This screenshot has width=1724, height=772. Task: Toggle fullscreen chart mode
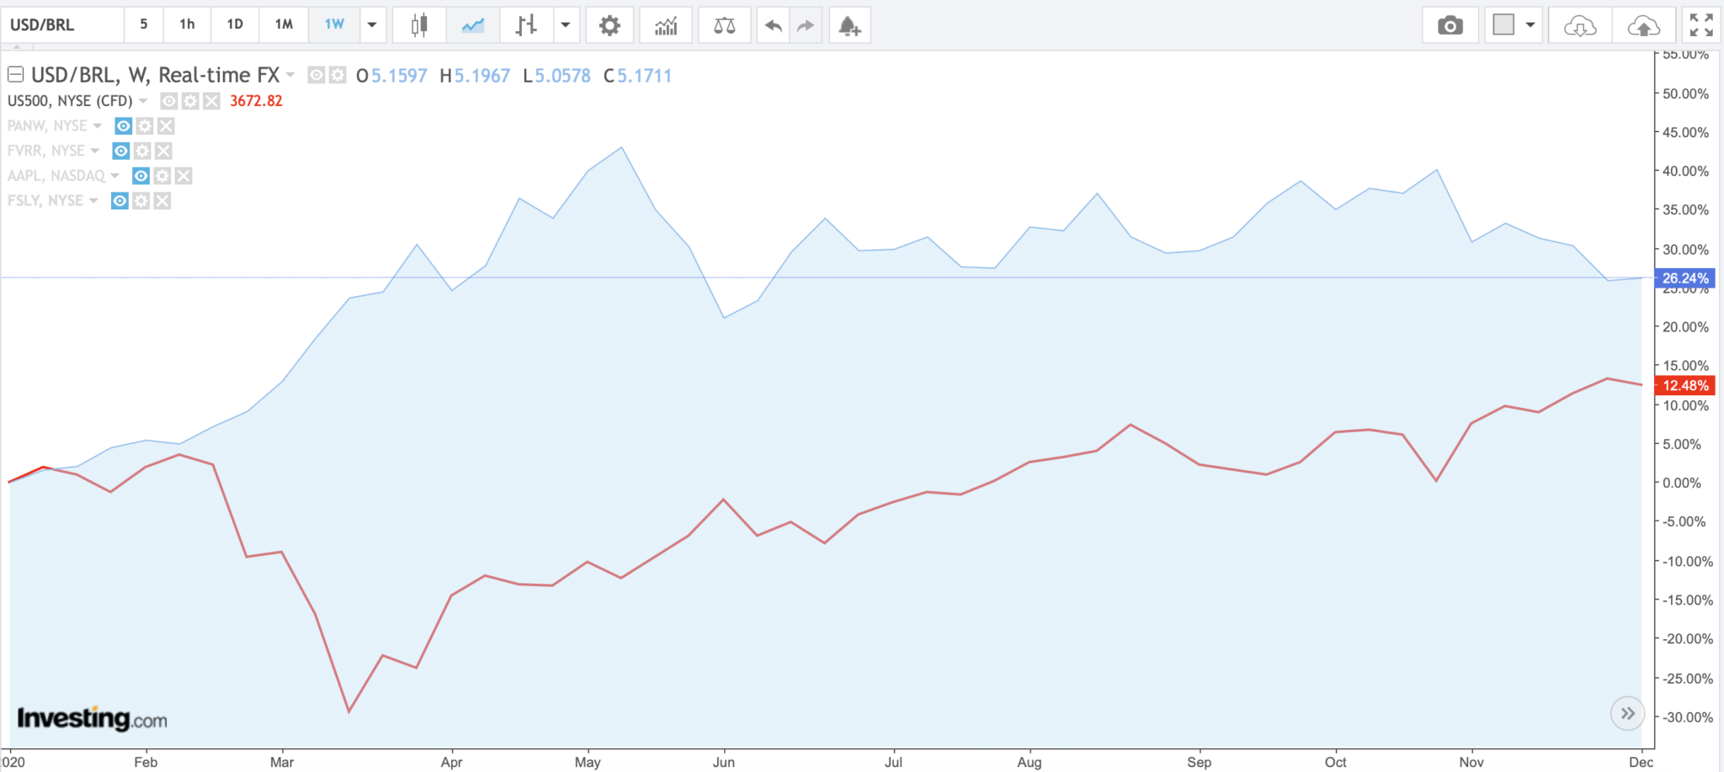[x=1701, y=25]
